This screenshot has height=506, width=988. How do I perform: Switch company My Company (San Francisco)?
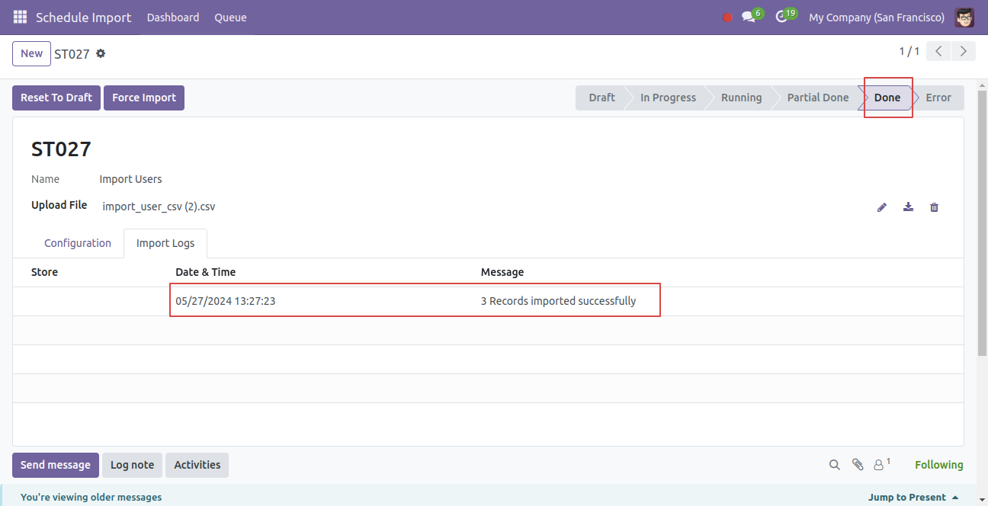coord(877,17)
